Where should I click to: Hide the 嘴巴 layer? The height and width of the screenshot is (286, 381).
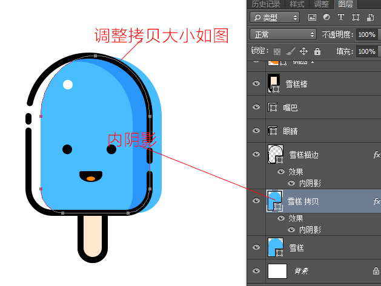point(256,107)
